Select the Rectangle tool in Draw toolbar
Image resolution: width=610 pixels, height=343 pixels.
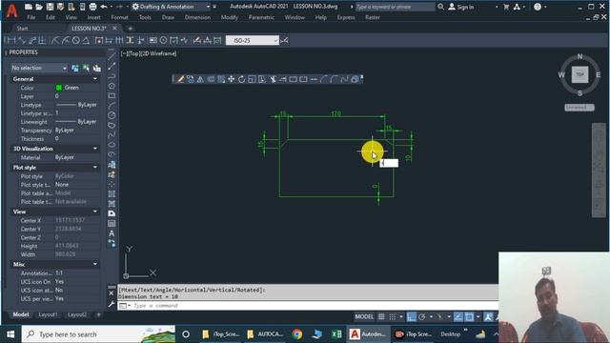tap(112, 95)
